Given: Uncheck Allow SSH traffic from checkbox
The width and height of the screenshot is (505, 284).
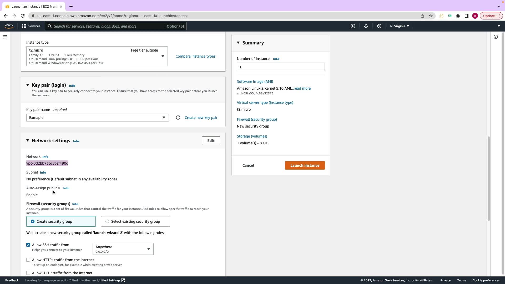Looking at the screenshot, I should pyautogui.click(x=28, y=245).
